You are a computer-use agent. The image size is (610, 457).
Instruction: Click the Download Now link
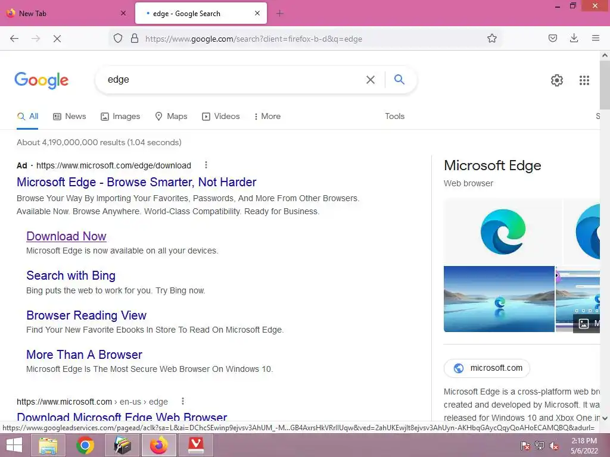[66, 236]
